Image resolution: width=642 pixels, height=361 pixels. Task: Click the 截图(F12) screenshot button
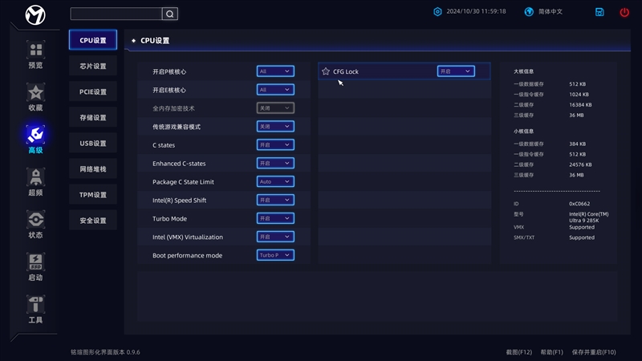click(x=518, y=352)
